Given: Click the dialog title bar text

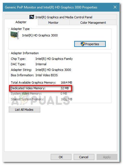Looking at the screenshot, I should point(51,7).
